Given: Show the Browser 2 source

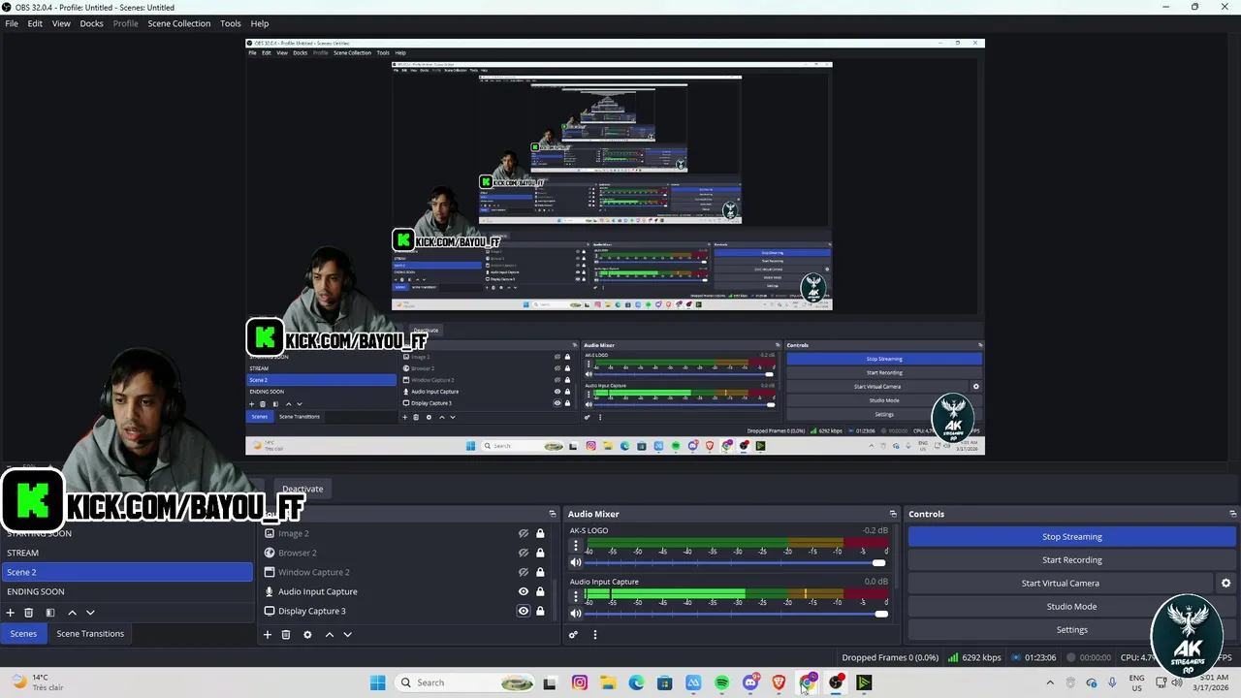Looking at the screenshot, I should coord(524,553).
